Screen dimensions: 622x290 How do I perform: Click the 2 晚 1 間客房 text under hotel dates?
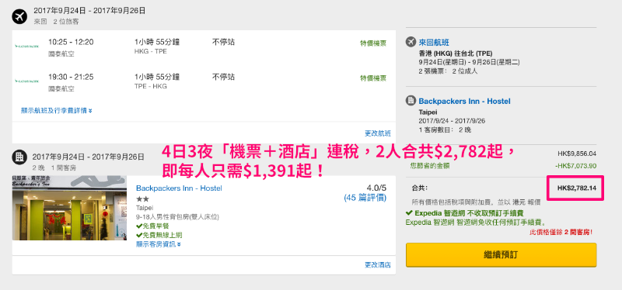(x=54, y=167)
